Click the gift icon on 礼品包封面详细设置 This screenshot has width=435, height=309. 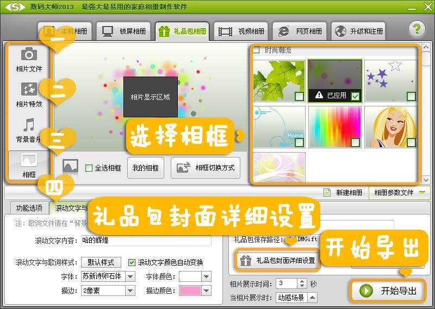coord(246,261)
